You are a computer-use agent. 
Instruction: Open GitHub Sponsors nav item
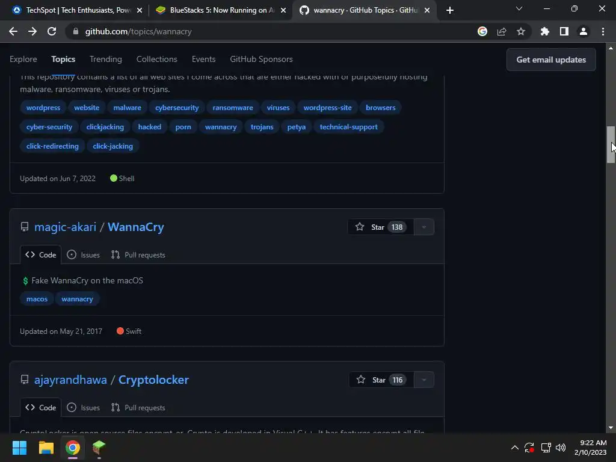261,59
